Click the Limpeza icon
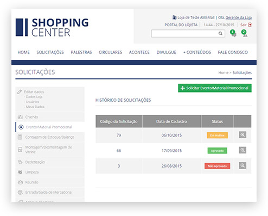Image resolution: width=268 pixels, height=216 pixels. tap(20, 172)
